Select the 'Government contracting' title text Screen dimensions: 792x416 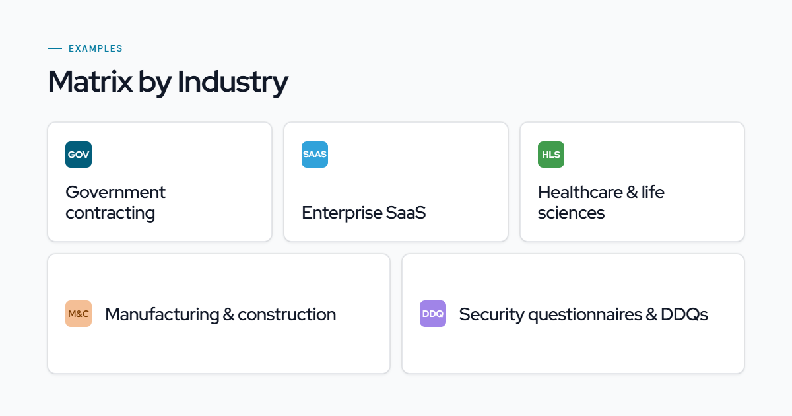(115, 202)
